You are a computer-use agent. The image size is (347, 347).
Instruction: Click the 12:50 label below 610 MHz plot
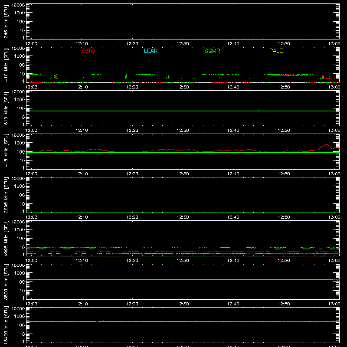click(x=284, y=131)
